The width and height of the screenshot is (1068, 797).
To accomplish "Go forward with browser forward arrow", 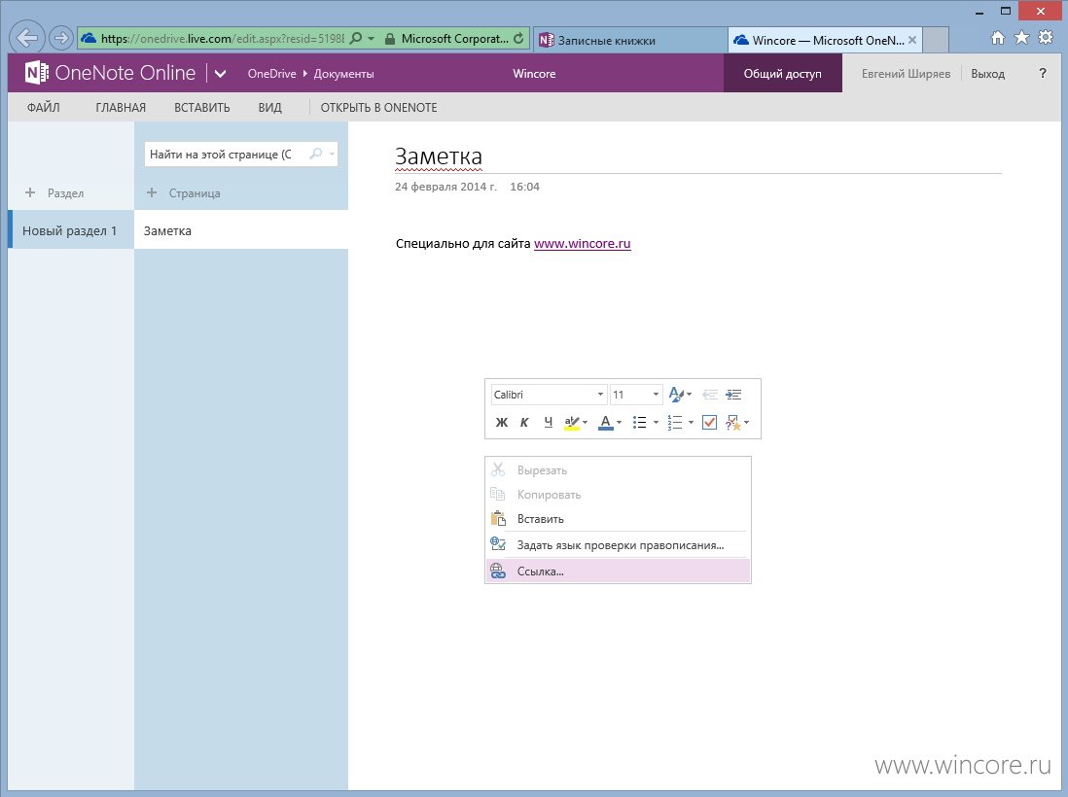I will point(60,38).
